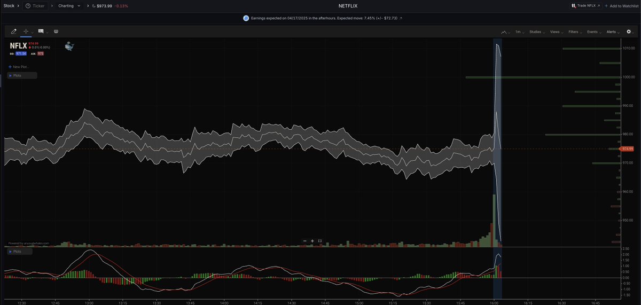Click the moon after-hours icon near price

tap(93, 5)
